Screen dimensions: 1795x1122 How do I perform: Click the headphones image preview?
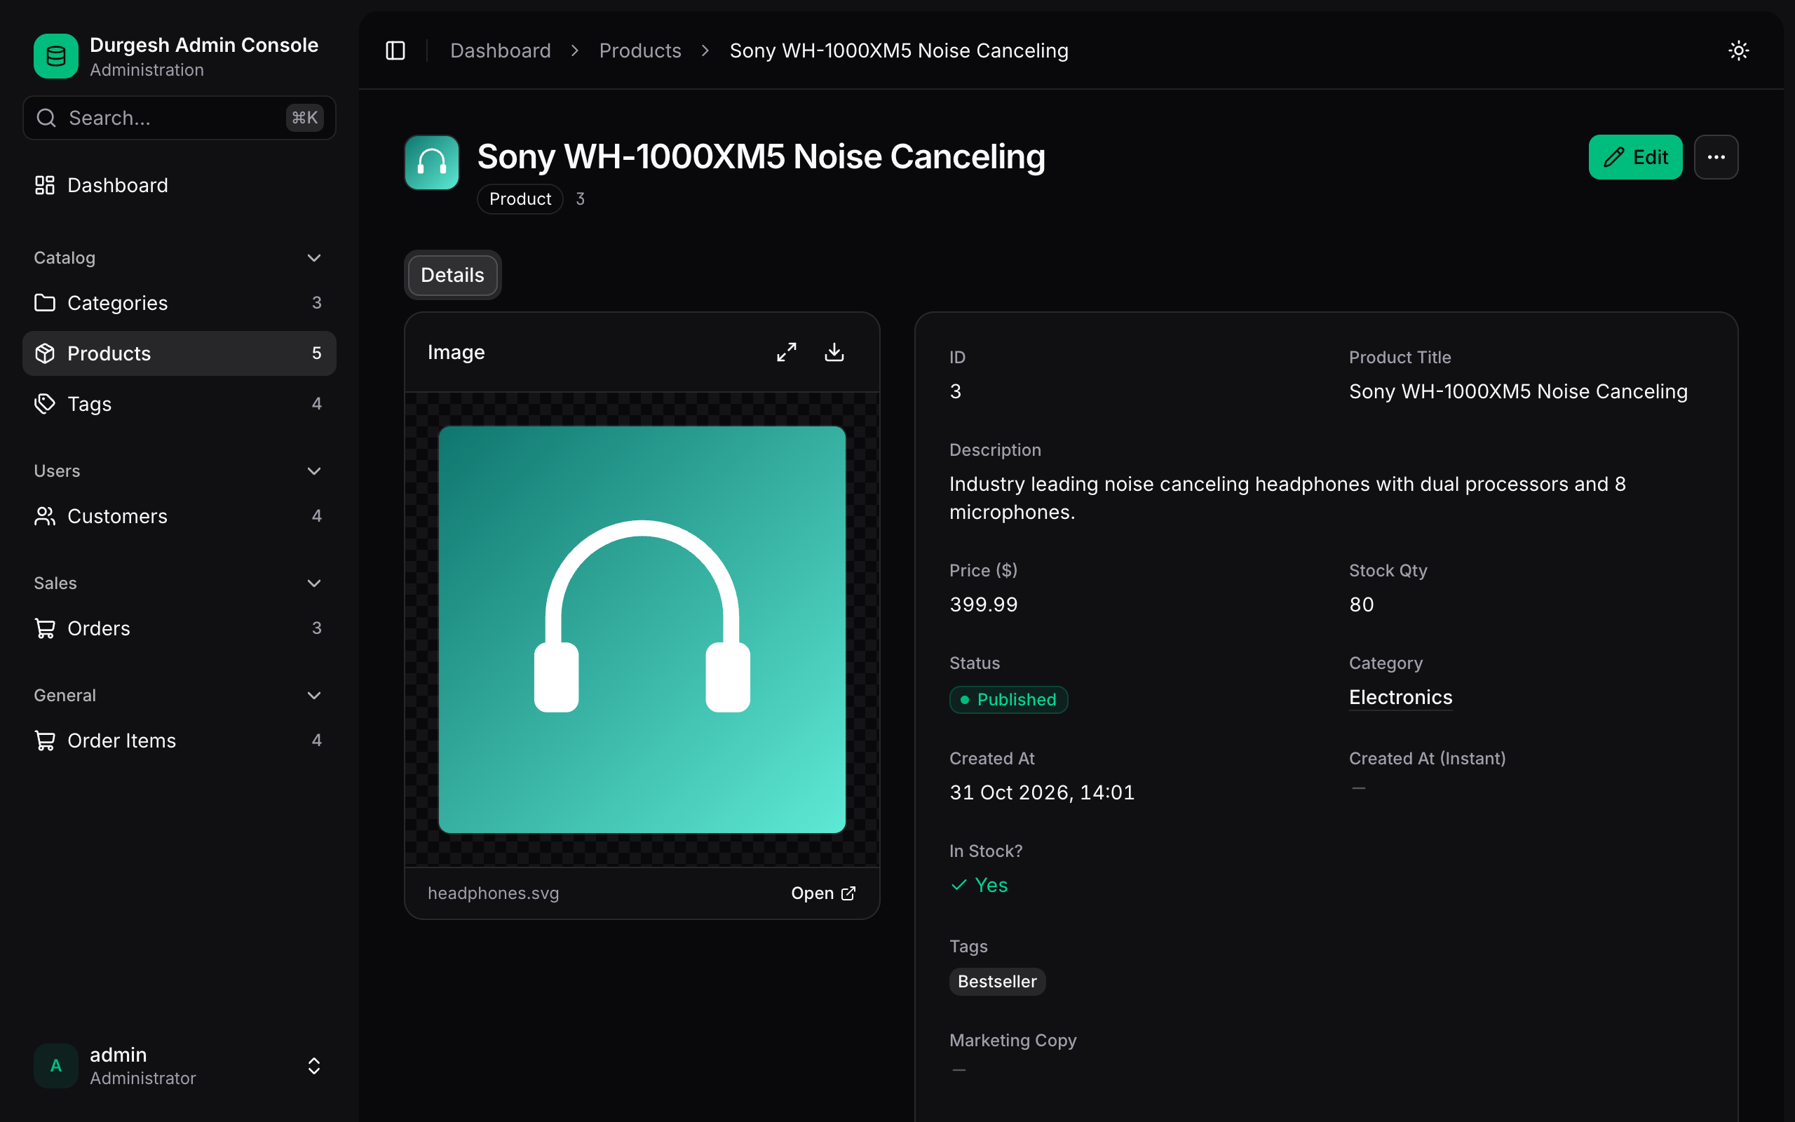[642, 630]
